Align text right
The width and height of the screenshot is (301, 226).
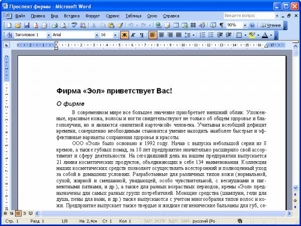(x=170, y=35)
